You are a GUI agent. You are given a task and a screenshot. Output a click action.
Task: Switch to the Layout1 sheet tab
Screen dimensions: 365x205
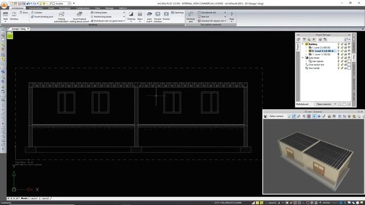pos(34,199)
